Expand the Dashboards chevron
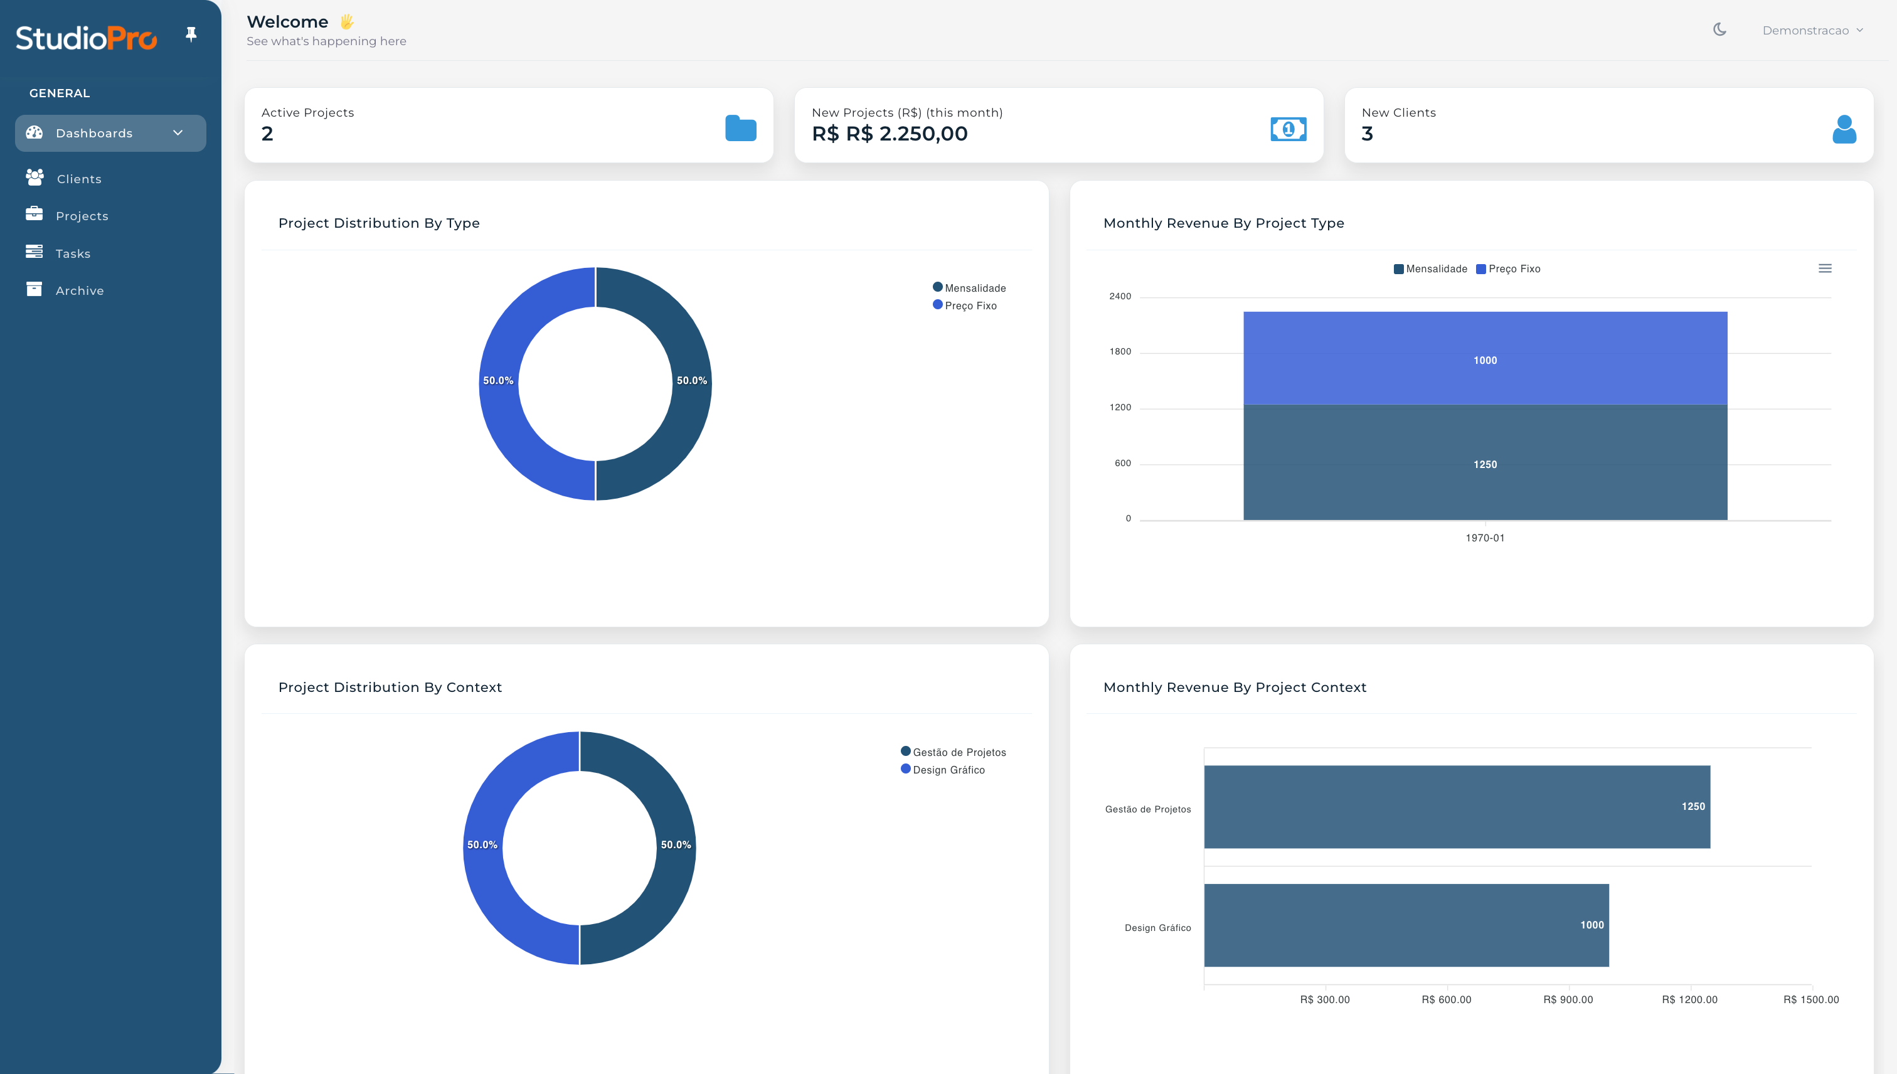The height and width of the screenshot is (1074, 1897). pos(178,133)
